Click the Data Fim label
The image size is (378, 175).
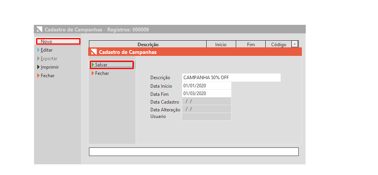pyautogui.click(x=159, y=94)
